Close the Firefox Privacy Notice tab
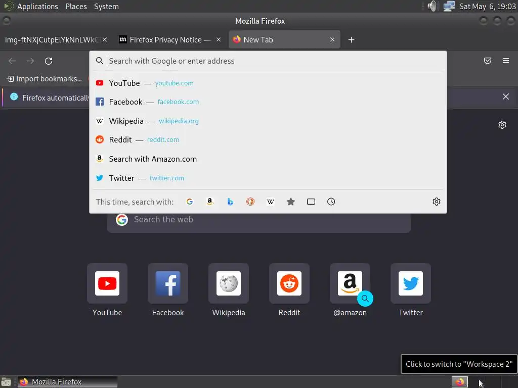This screenshot has height=388, width=518. (x=219, y=39)
